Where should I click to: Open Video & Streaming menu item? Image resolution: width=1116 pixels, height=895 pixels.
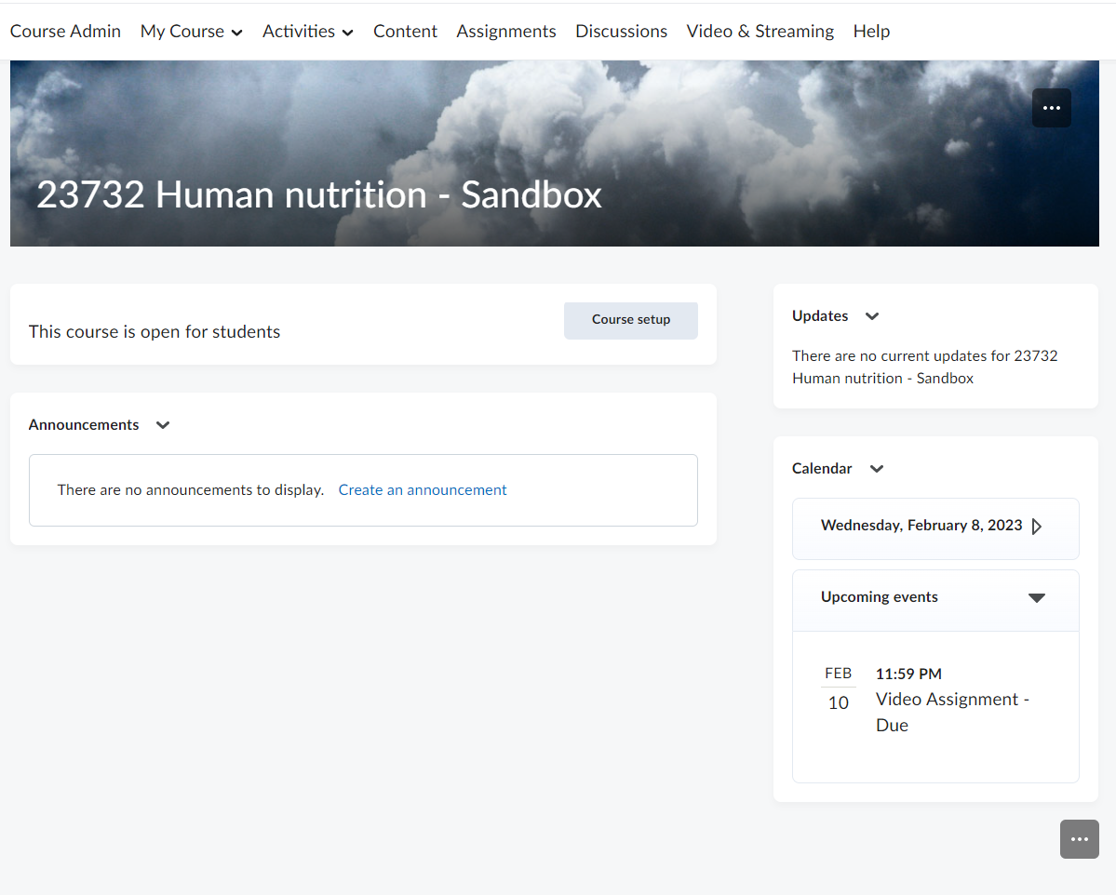tap(760, 32)
